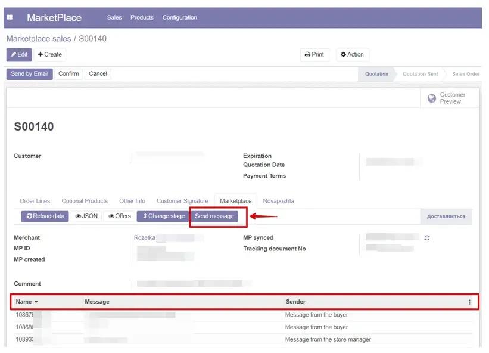This screenshot has width=489, height=353.
Task: Click the pencil icon on Edit
Action: tap(13, 54)
